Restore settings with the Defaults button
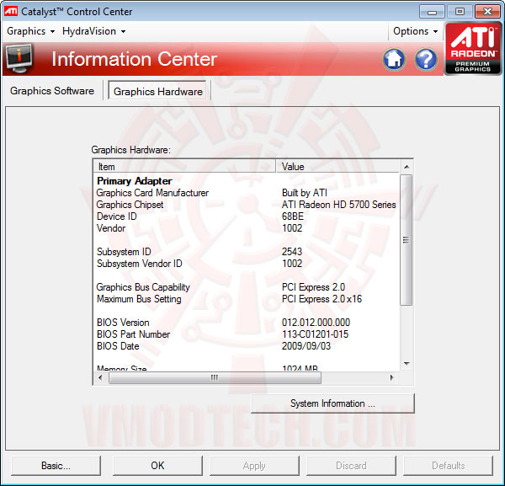The height and width of the screenshot is (486, 505). pos(448,466)
